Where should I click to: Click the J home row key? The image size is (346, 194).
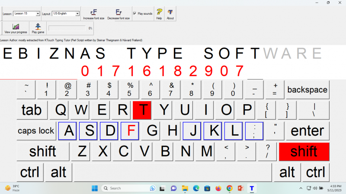point(192,131)
